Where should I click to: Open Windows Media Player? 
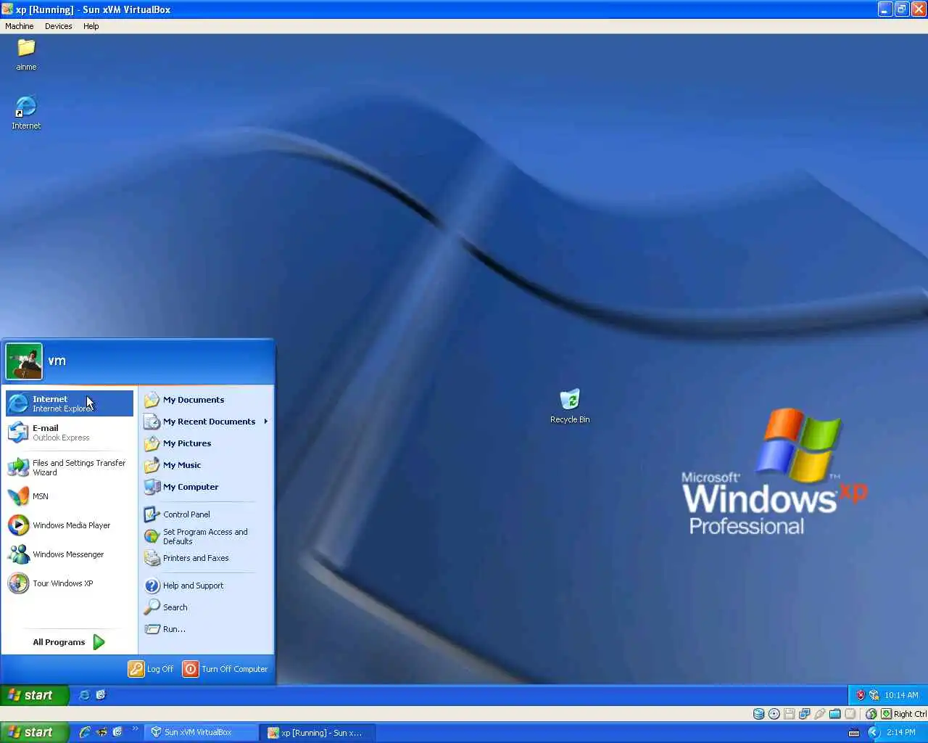pyautogui.click(x=70, y=525)
